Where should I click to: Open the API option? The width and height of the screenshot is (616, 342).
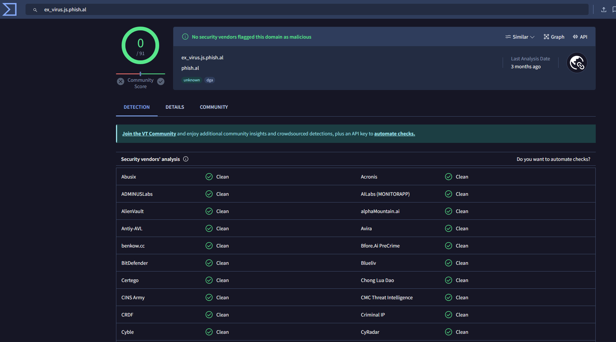[x=580, y=37]
